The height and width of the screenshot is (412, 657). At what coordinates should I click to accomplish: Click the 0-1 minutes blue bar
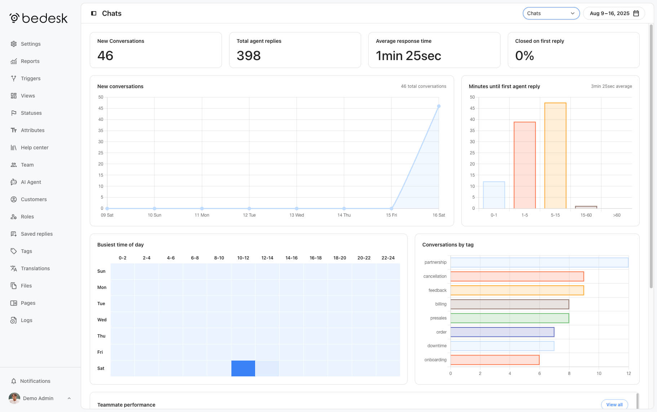(x=494, y=195)
